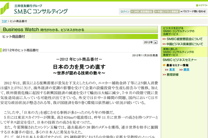
Task: Open 中国ビジネス倶楽部について sidebar link
Action: click(x=185, y=44)
